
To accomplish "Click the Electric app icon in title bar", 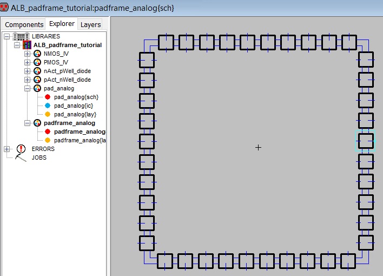I will click(5, 8).
